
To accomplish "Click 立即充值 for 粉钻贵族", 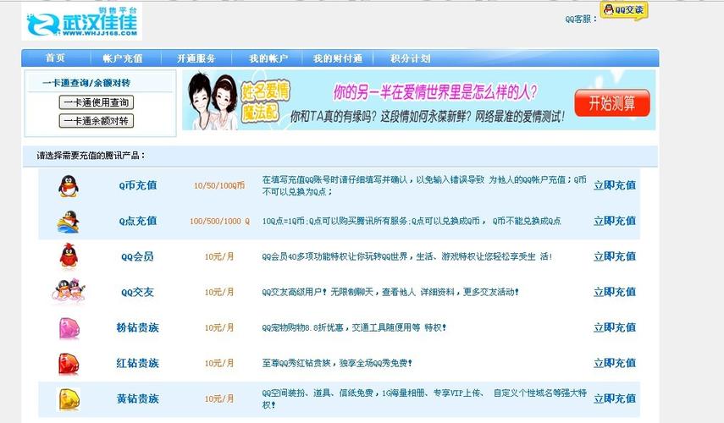I will click(615, 327).
